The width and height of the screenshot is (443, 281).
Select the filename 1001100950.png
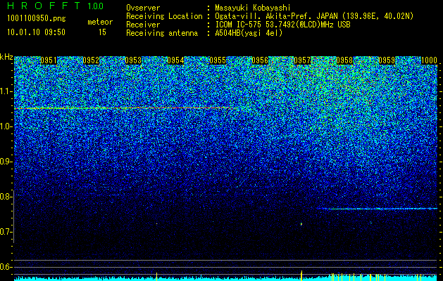click(37, 19)
